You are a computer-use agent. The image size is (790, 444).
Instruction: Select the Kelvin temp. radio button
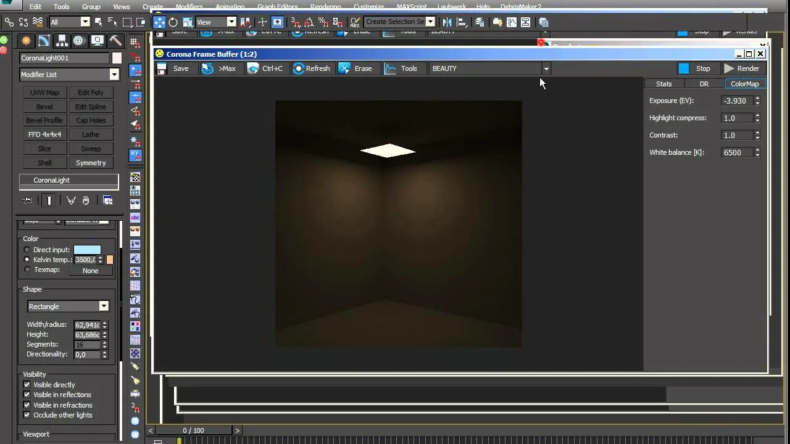(27, 260)
